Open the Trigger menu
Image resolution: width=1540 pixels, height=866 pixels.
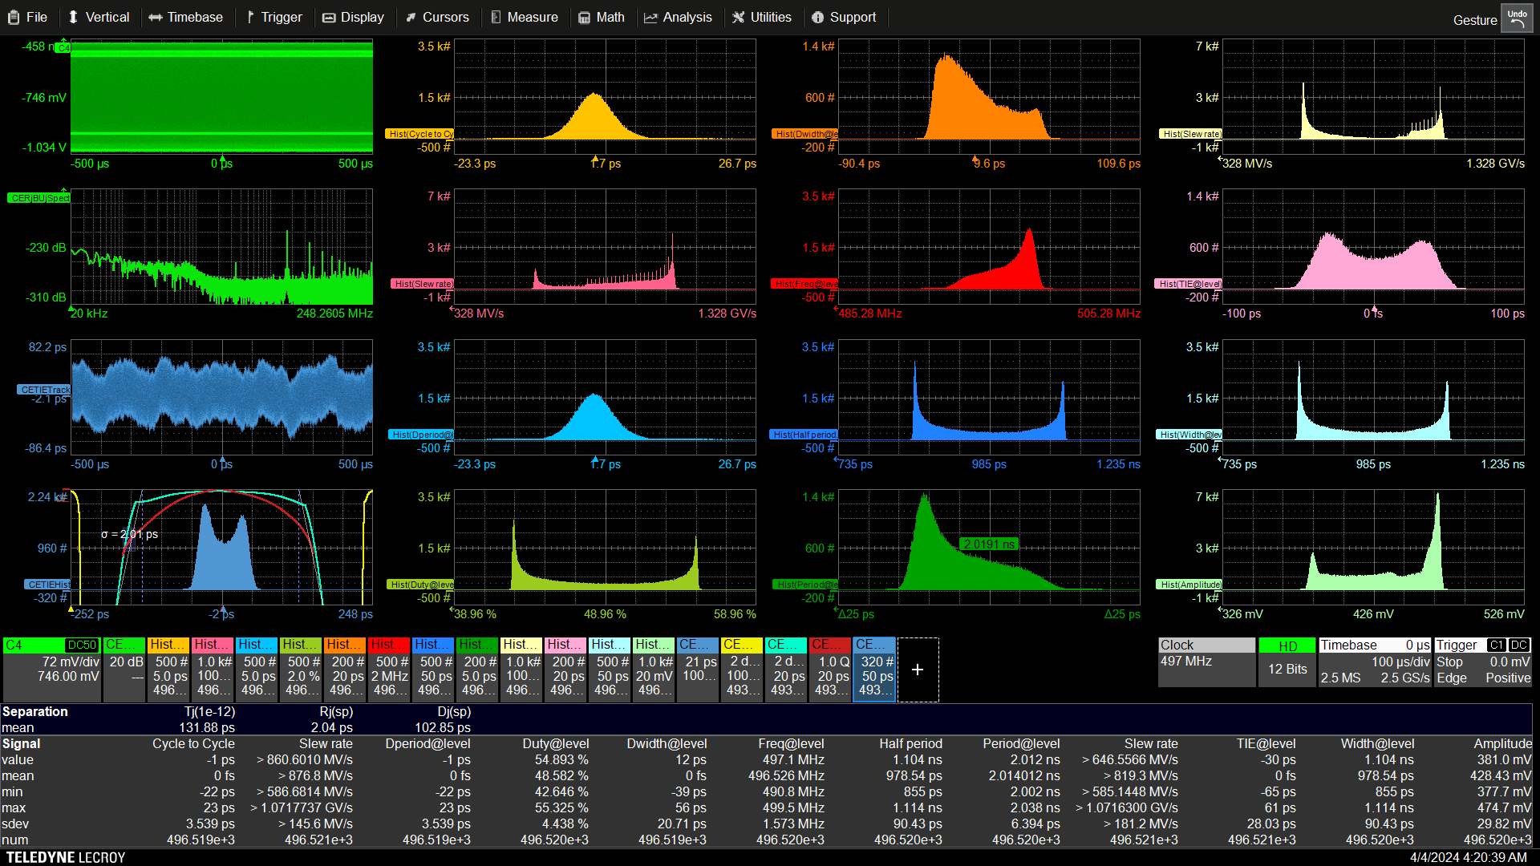pyautogui.click(x=274, y=17)
